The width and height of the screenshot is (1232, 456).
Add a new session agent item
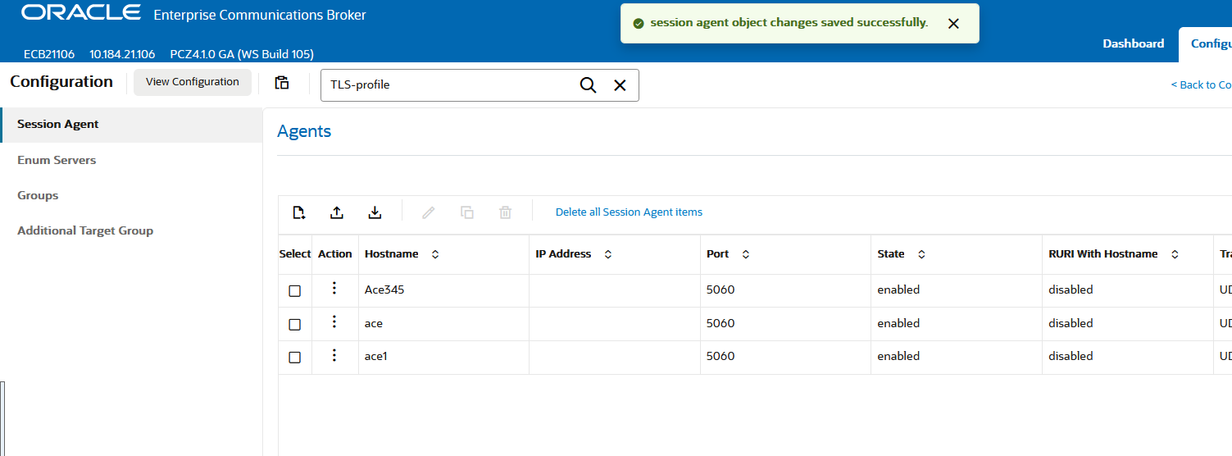pyautogui.click(x=299, y=212)
